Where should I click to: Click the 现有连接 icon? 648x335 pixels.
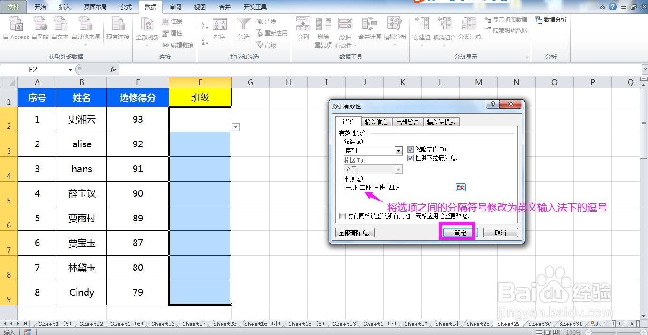point(118,29)
